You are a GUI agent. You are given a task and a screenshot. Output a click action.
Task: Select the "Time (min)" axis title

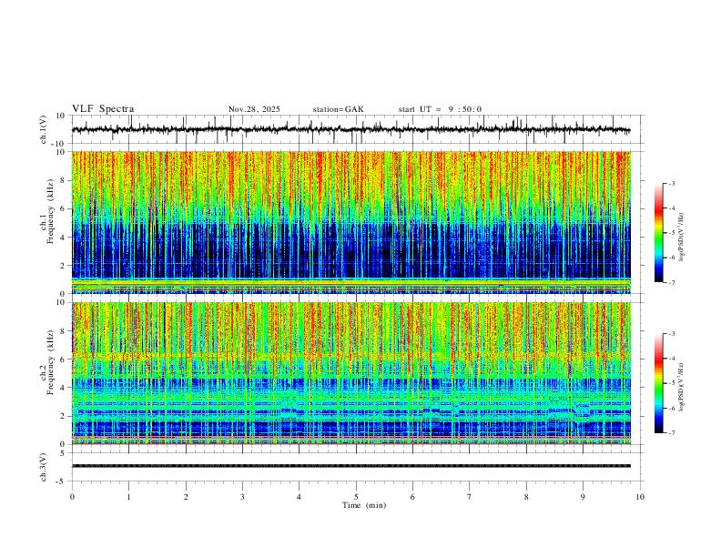pos(364,505)
